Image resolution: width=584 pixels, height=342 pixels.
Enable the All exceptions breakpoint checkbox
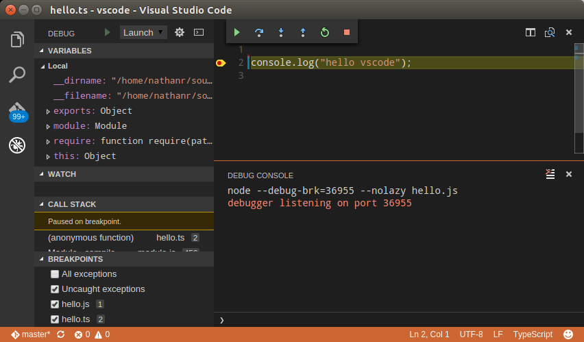[x=55, y=274]
